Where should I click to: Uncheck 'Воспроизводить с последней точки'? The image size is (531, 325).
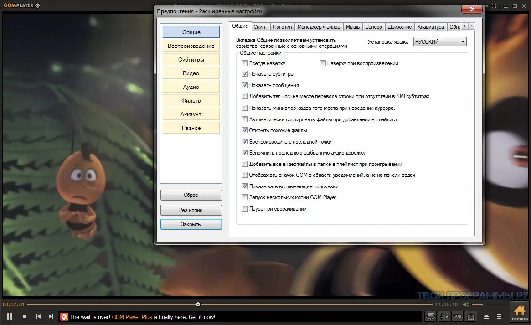tap(245, 141)
